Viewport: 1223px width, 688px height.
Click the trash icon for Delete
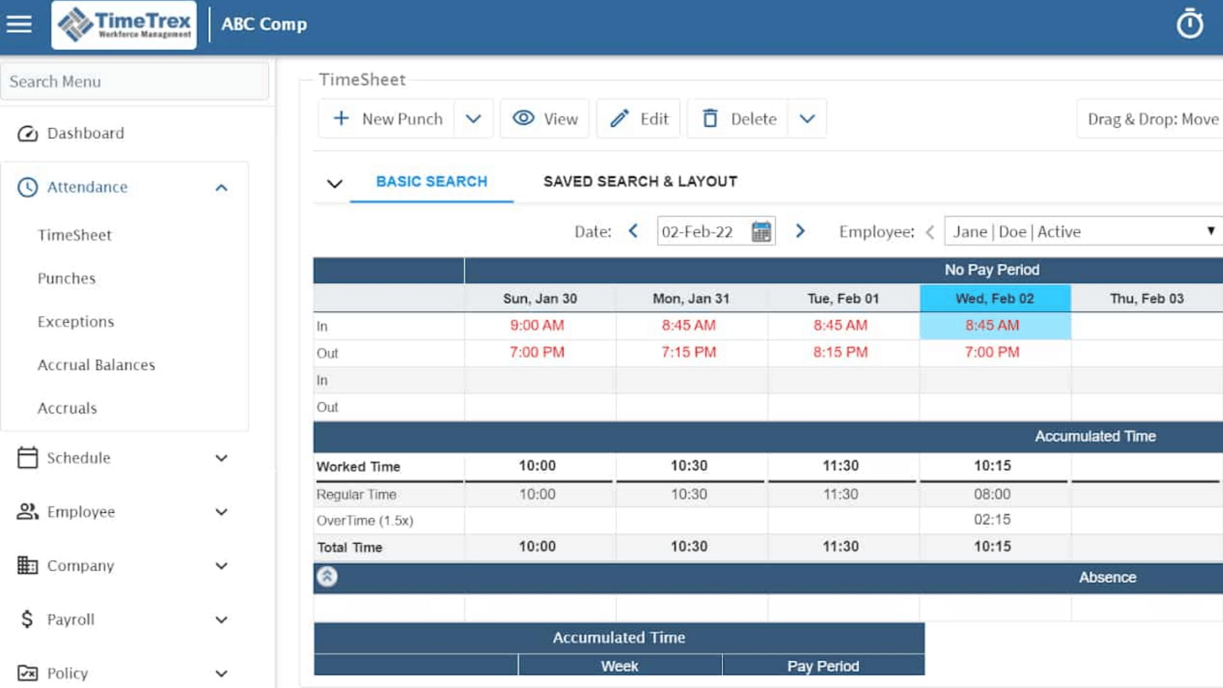(710, 118)
